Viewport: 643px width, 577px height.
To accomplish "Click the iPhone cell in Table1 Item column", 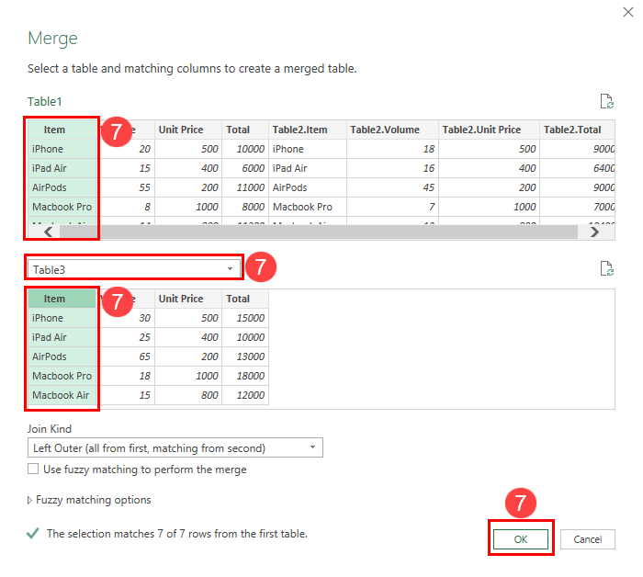I will [62, 149].
